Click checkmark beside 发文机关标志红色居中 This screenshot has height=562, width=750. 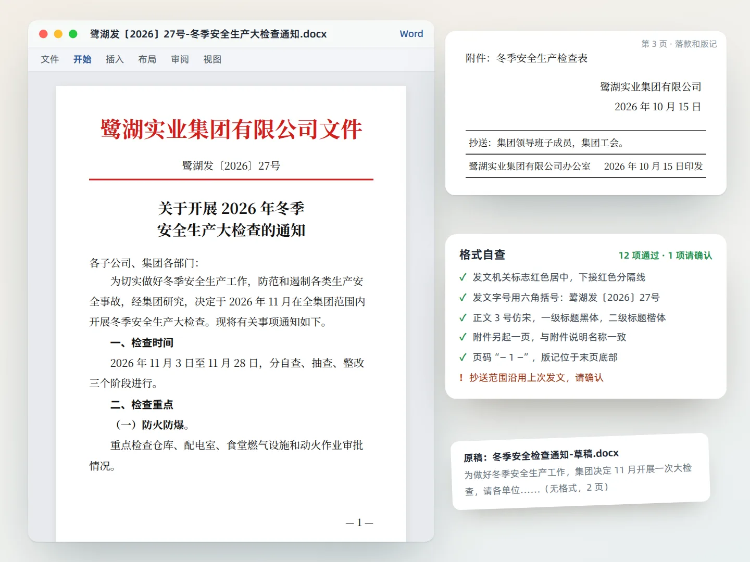coord(463,277)
